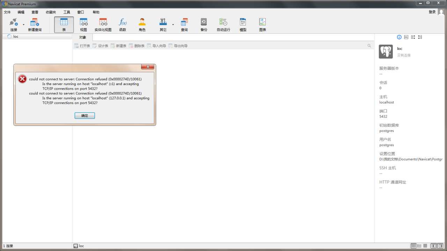Click the loc item in the status bar

coord(79,246)
